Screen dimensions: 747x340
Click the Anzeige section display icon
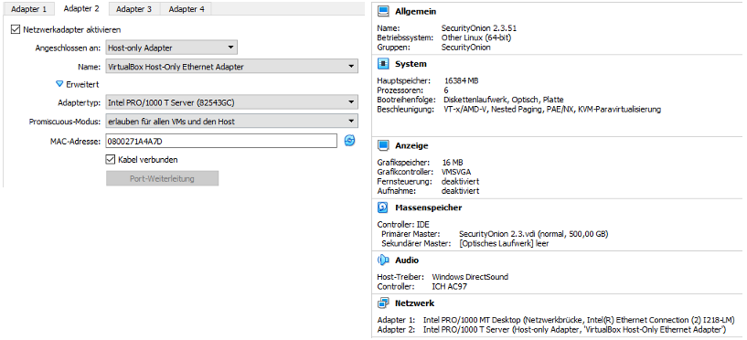[x=383, y=145]
